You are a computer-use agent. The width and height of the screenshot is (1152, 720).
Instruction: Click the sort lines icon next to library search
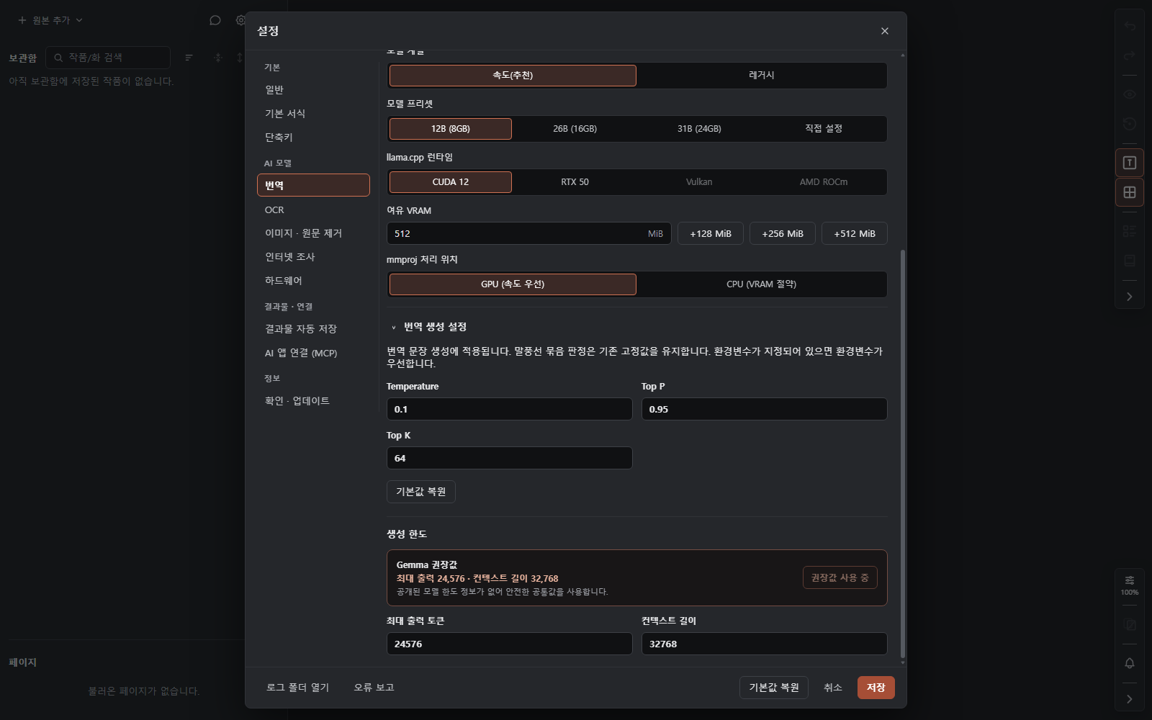(189, 58)
